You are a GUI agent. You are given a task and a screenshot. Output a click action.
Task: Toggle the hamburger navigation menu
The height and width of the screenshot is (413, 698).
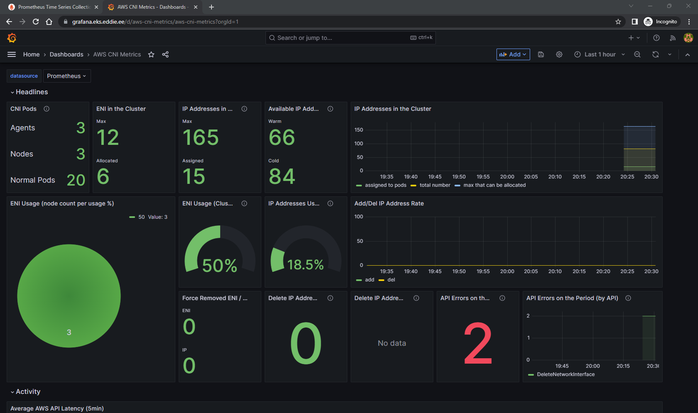point(12,54)
